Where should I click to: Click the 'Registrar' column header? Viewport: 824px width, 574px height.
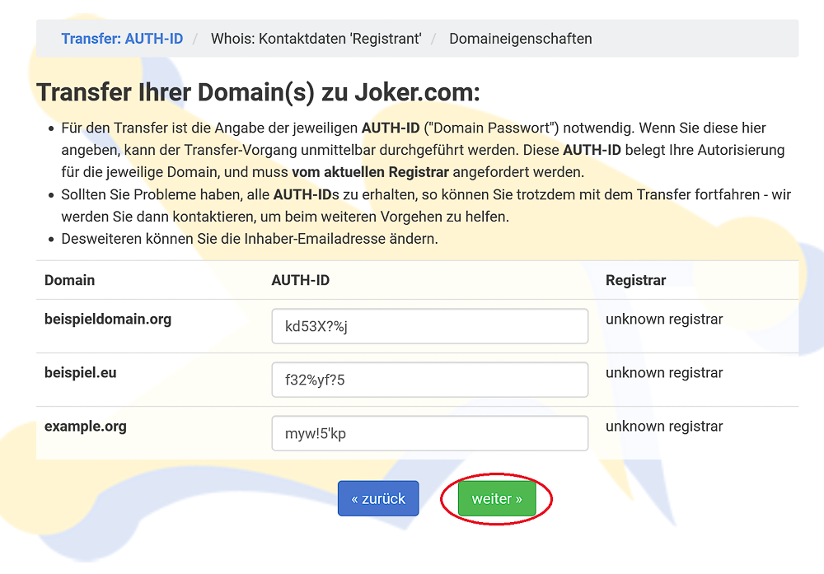[635, 281]
